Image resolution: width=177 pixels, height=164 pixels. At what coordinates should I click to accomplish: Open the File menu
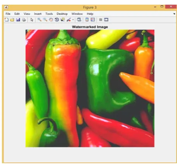point(8,14)
